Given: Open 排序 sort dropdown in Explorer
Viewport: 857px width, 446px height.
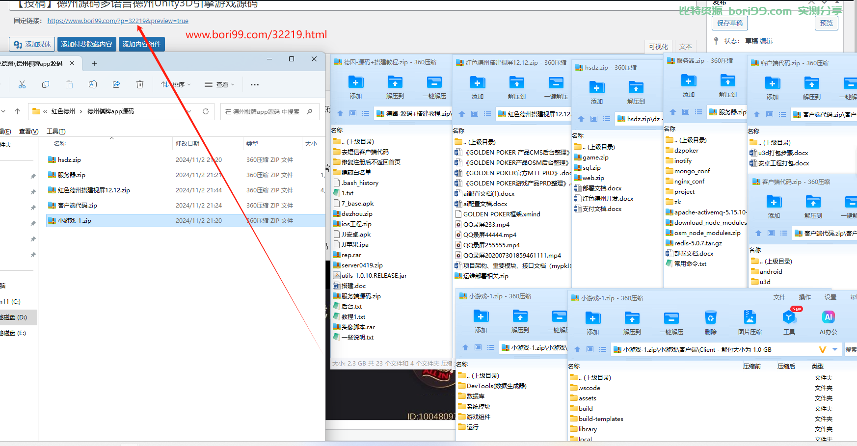Looking at the screenshot, I should (176, 84).
